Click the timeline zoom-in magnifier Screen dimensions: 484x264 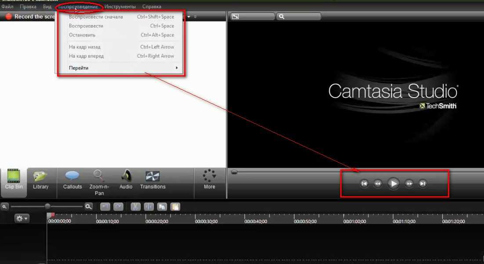pyautogui.click(x=89, y=206)
